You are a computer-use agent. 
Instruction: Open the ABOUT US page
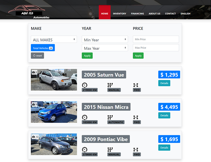[154, 14]
